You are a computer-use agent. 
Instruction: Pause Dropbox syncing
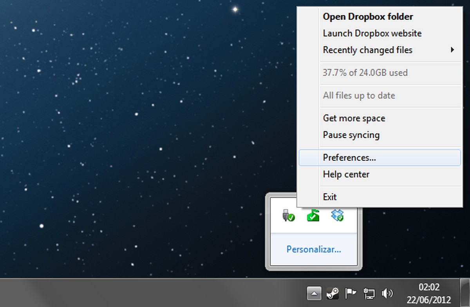[351, 135]
